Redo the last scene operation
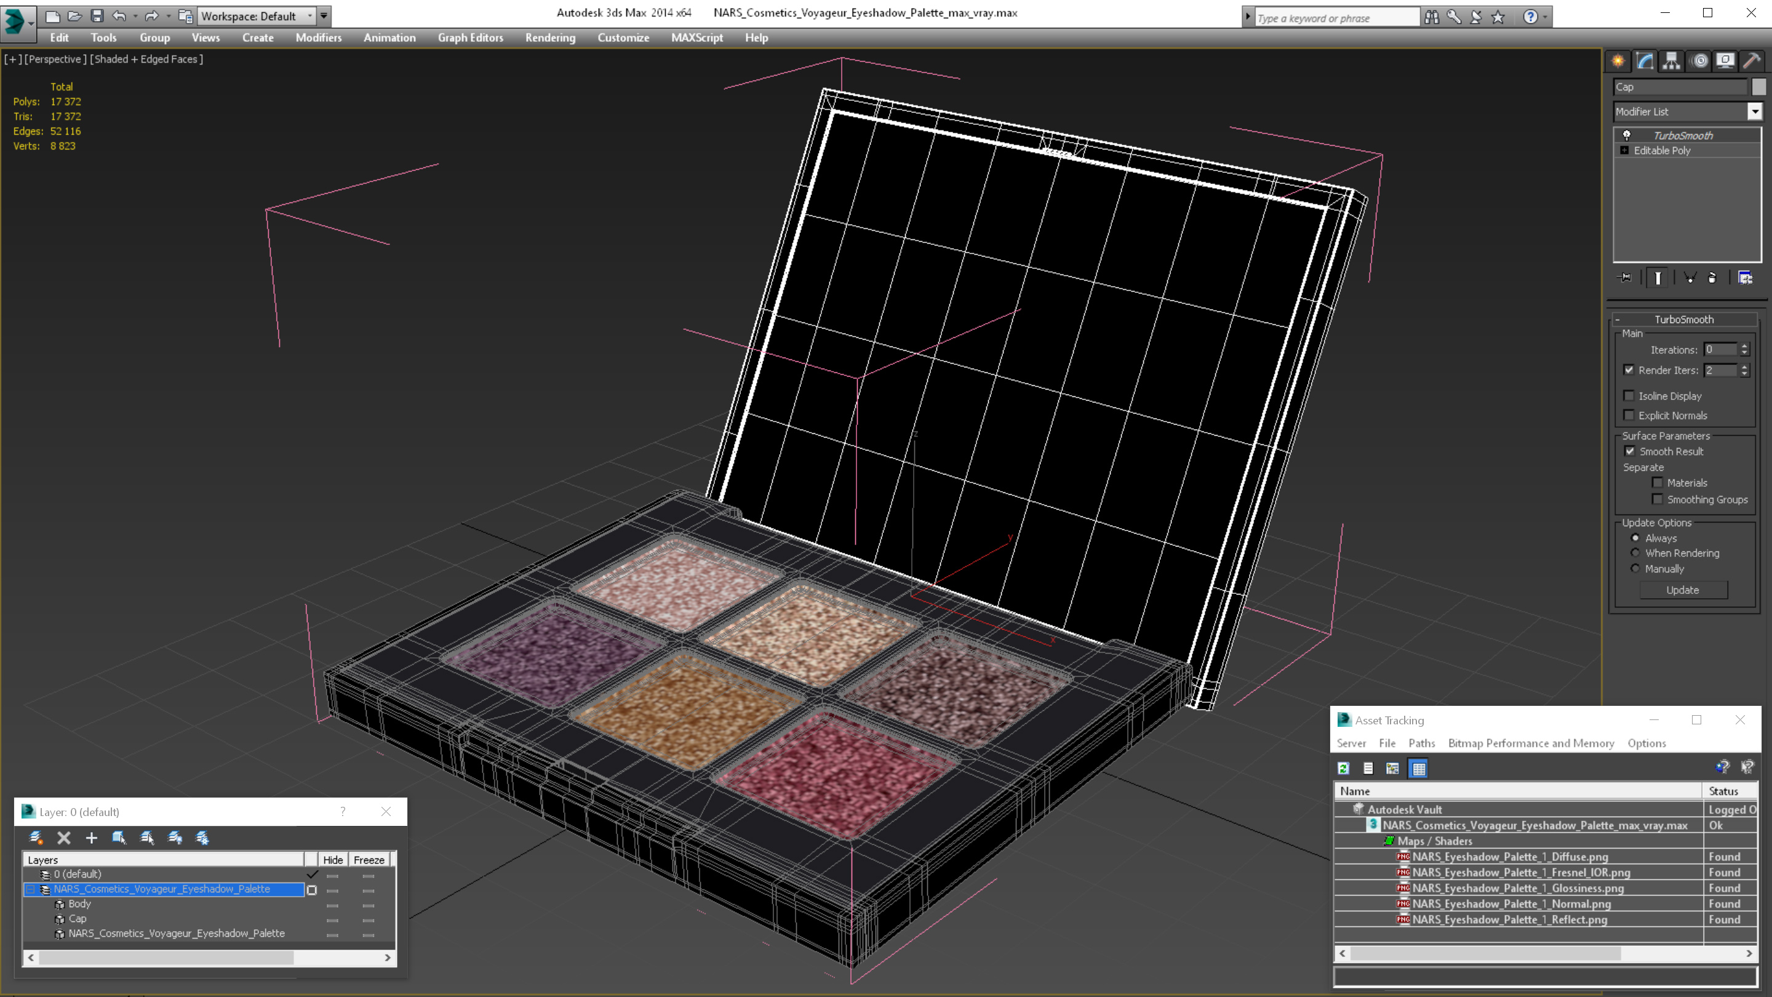 coord(151,16)
